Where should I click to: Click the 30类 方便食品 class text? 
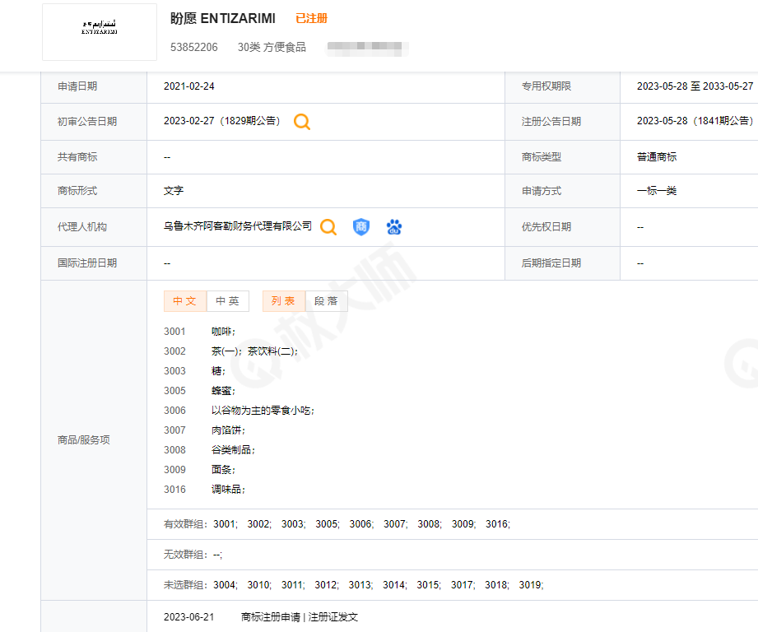click(x=272, y=48)
